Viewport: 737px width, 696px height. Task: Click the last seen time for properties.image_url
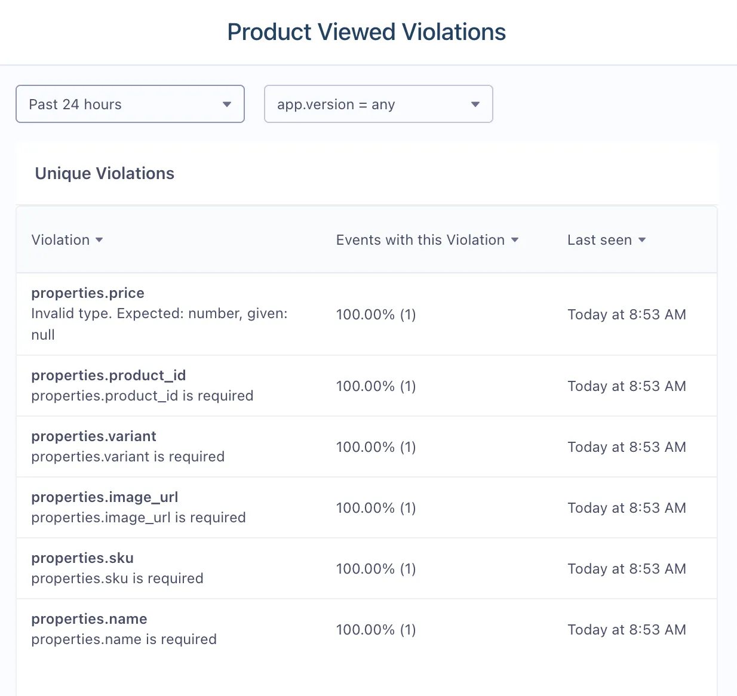pyautogui.click(x=627, y=508)
